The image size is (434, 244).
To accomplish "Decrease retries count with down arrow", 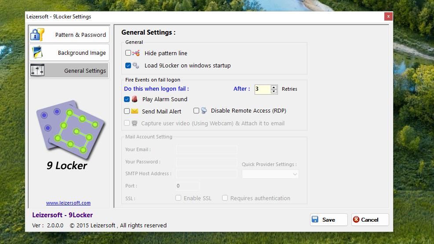I will click(274, 91).
